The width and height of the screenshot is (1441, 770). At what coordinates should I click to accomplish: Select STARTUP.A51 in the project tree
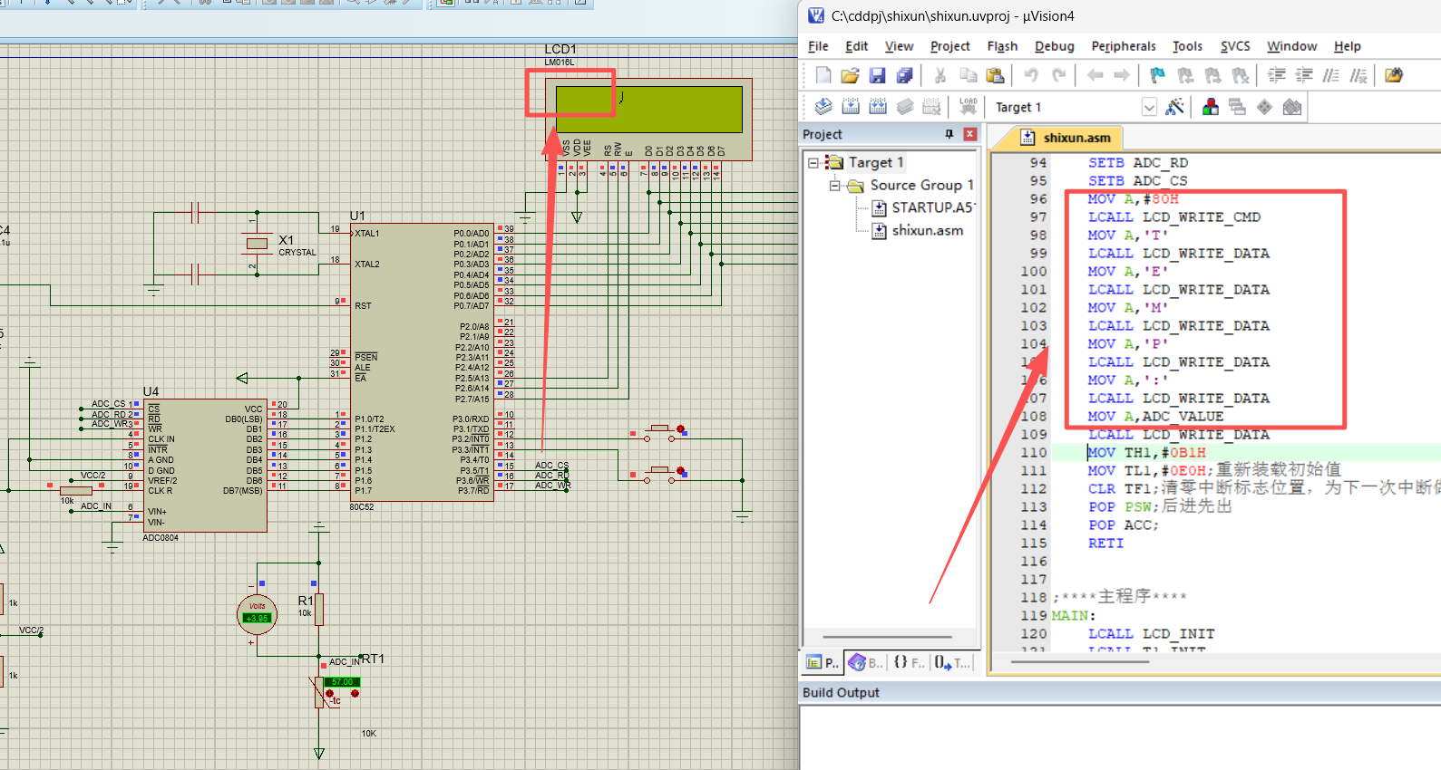pyautogui.click(x=932, y=208)
